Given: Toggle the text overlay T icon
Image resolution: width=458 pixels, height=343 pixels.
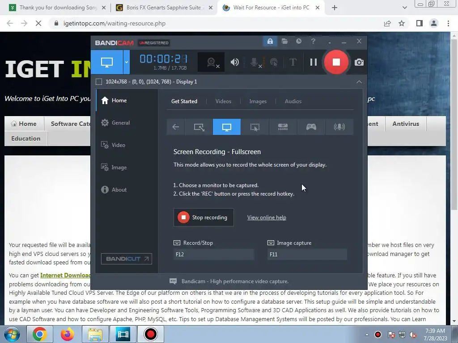Looking at the screenshot, I should tap(293, 62).
